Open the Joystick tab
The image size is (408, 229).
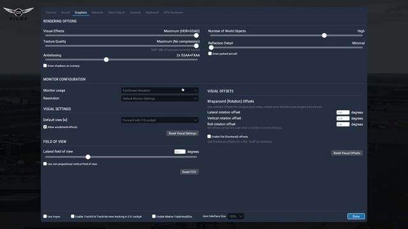[x=135, y=13]
